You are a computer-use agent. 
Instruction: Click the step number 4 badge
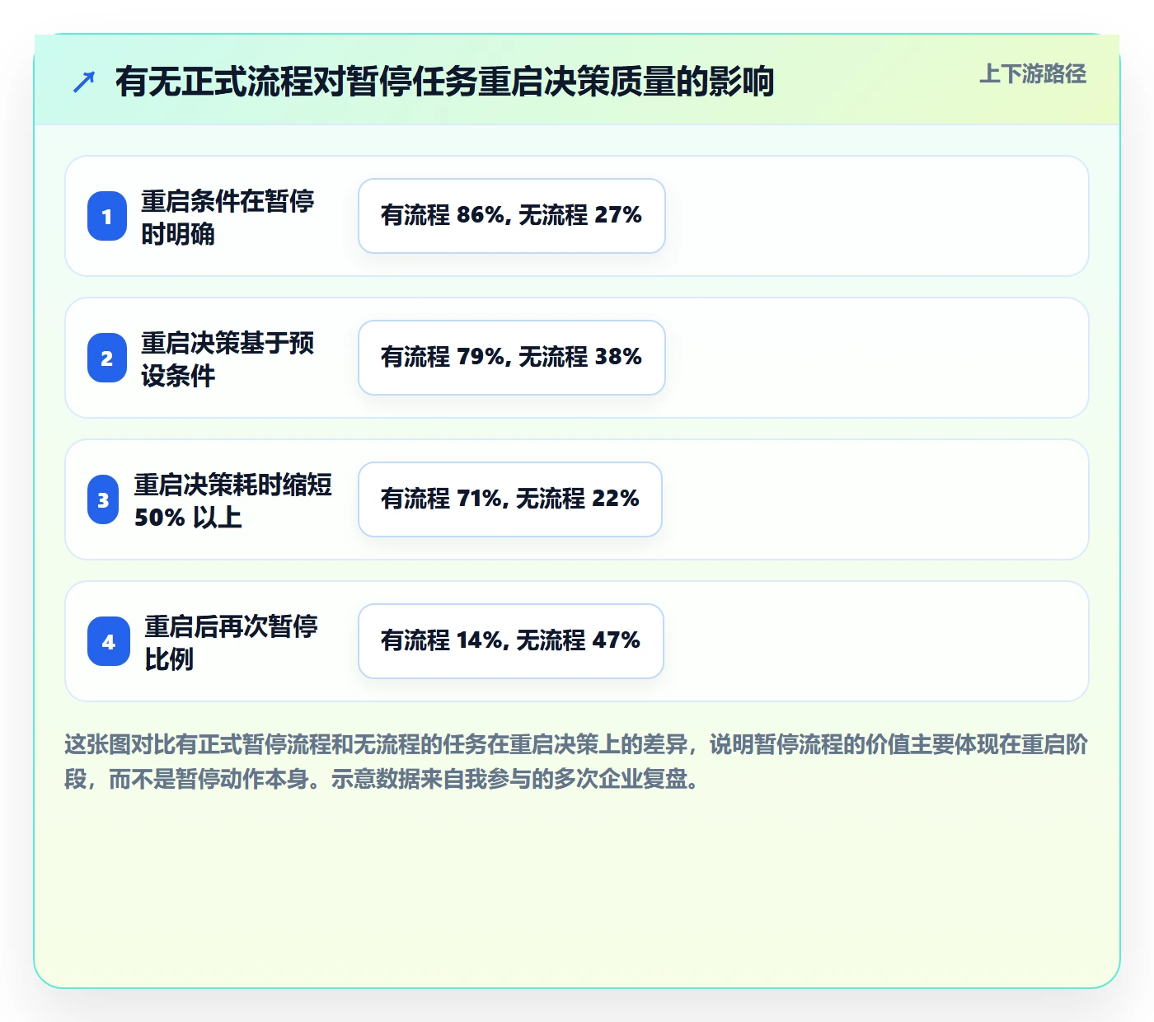tap(109, 641)
